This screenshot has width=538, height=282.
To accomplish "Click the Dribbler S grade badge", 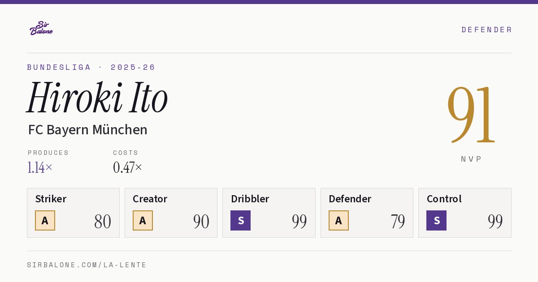I will [240, 220].
